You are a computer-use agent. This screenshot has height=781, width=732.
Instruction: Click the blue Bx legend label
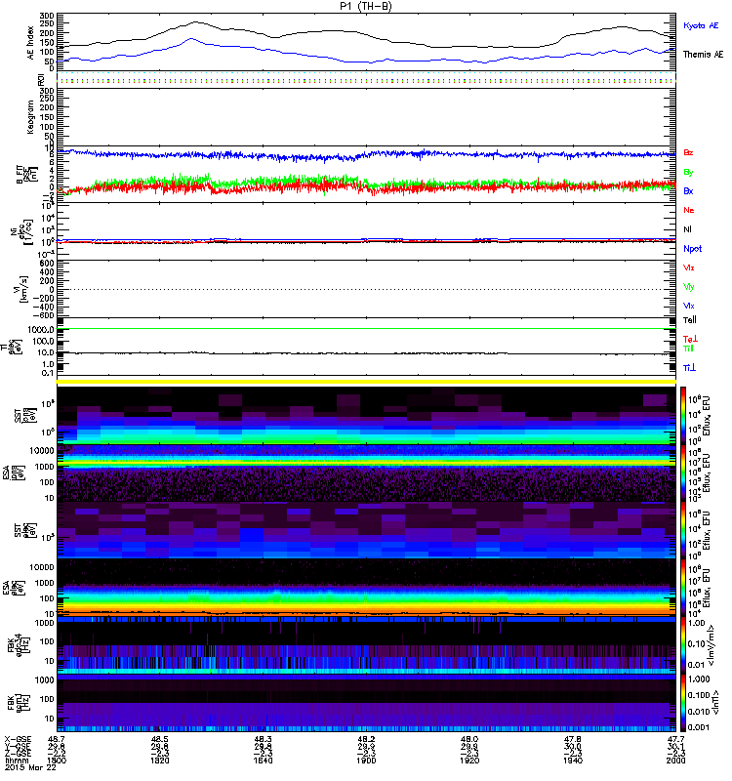[688, 191]
